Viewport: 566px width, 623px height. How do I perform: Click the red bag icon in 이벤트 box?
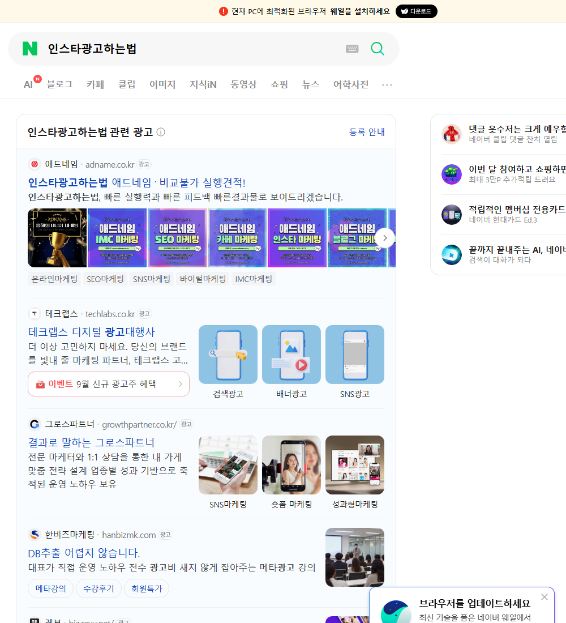tap(40, 384)
